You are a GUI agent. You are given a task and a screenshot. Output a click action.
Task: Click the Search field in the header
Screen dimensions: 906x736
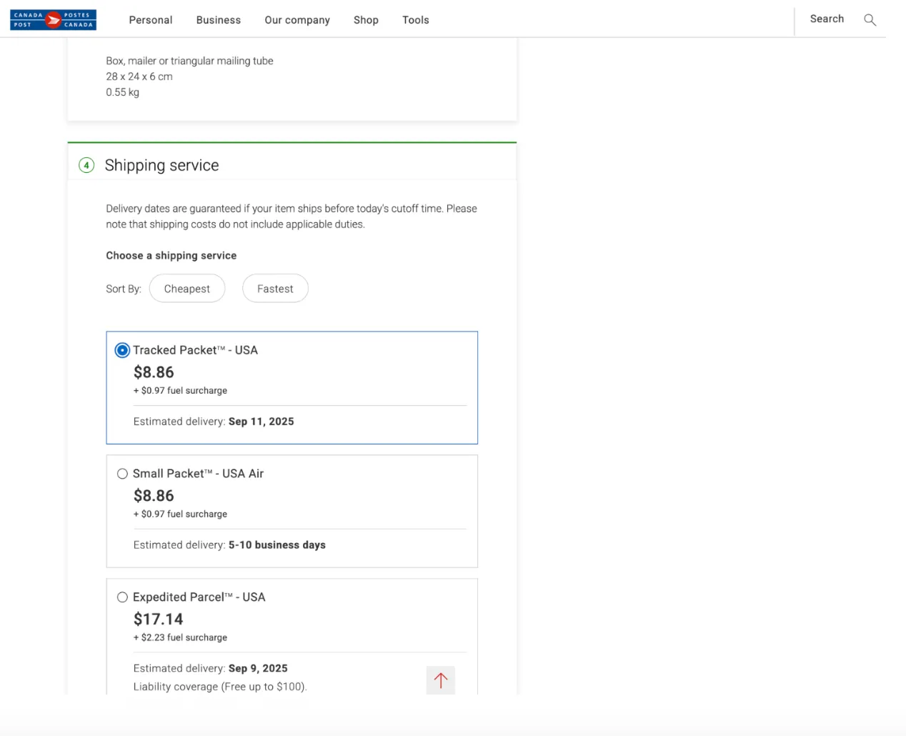(827, 19)
